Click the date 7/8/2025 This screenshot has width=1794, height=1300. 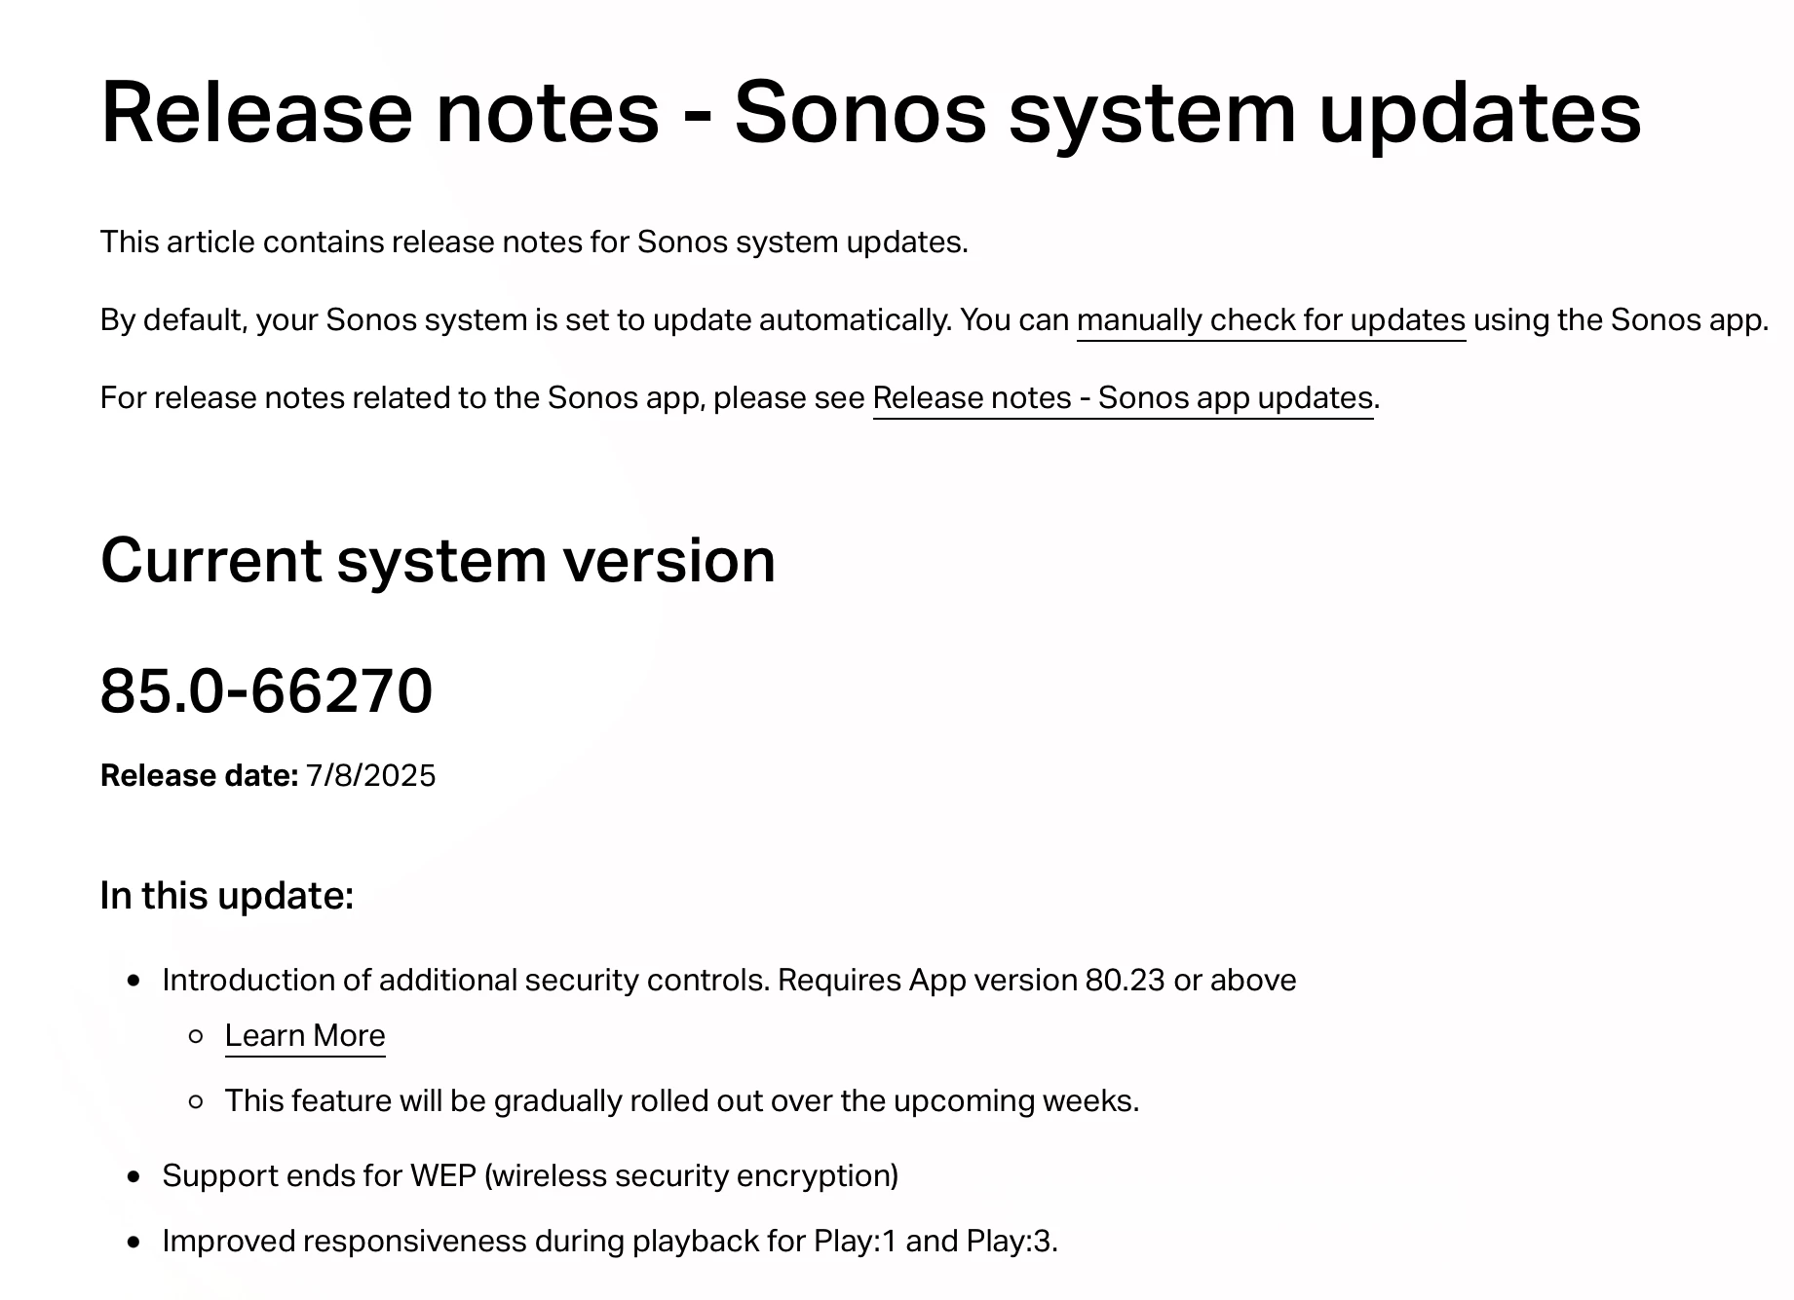click(x=370, y=775)
